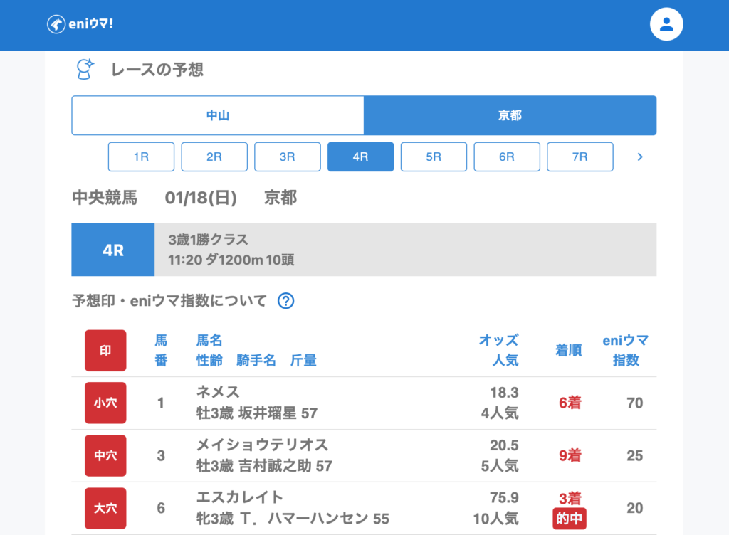Image resolution: width=729 pixels, height=535 pixels.
Task: Open race 6R
Action: click(507, 157)
